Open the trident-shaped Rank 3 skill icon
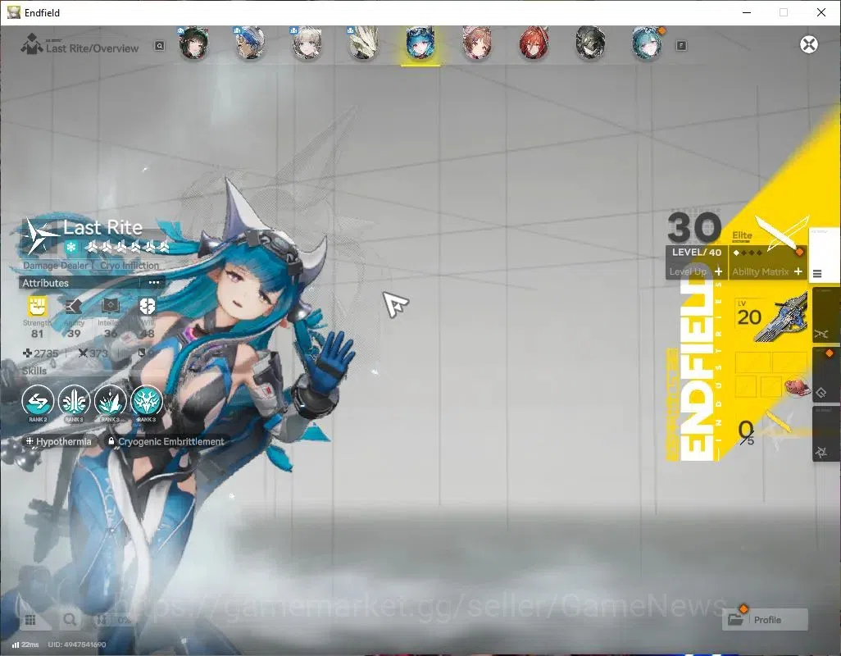The height and width of the screenshot is (656, 841). click(74, 401)
